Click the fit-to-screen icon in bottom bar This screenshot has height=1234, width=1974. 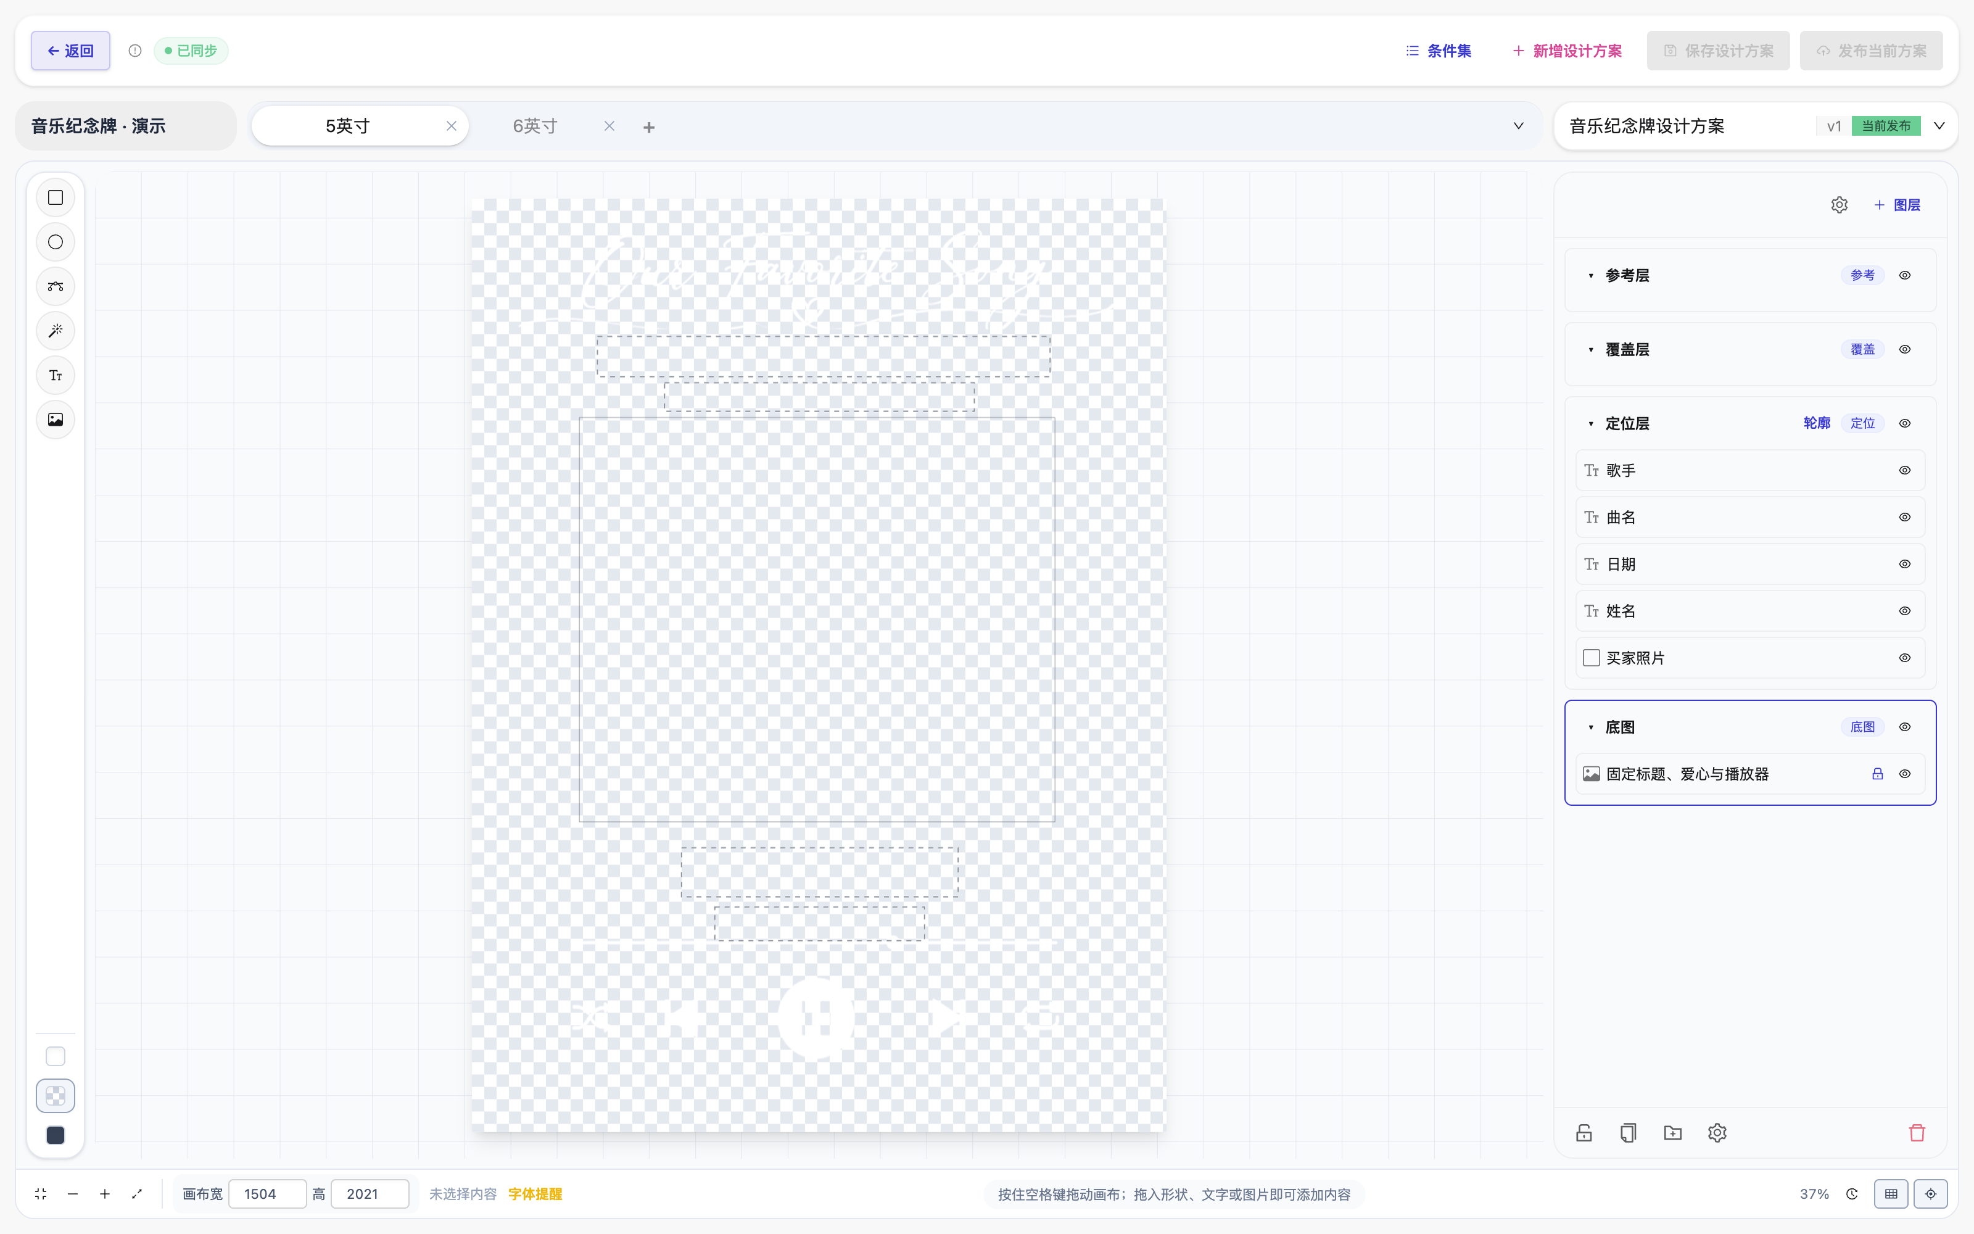click(41, 1194)
